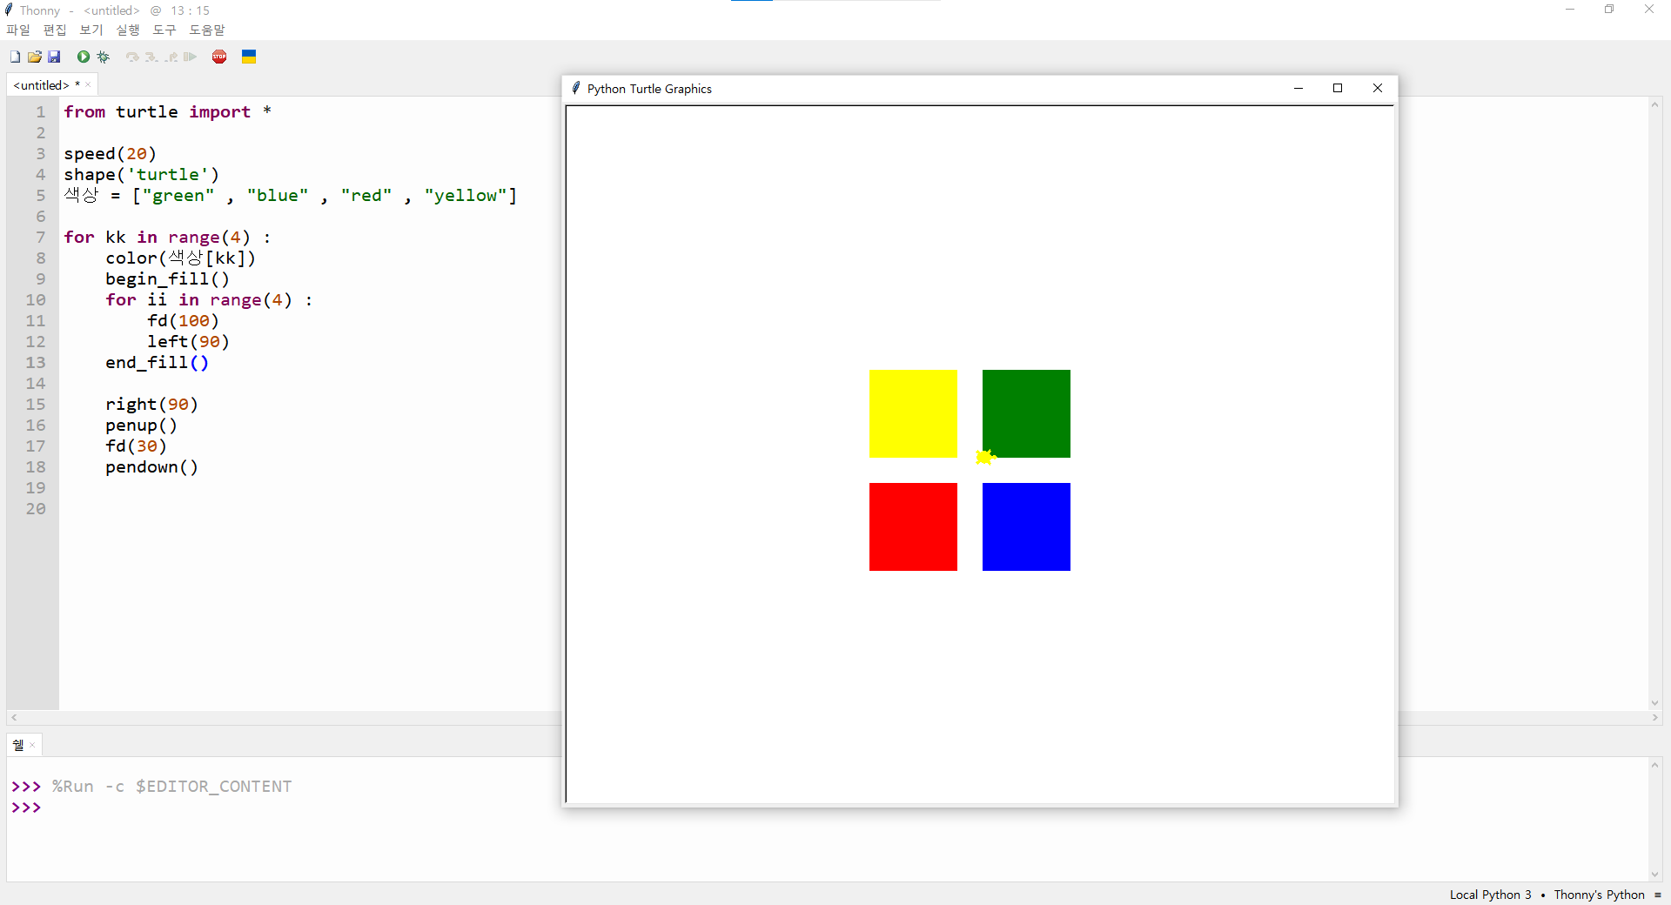The width and height of the screenshot is (1671, 905).
Task: Close the Python Turtle Graphics window
Action: [x=1378, y=88]
